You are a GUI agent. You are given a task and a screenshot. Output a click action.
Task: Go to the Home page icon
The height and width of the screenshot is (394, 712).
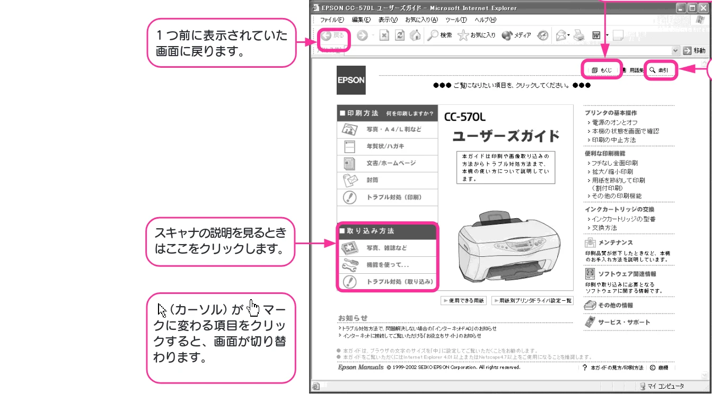416,36
